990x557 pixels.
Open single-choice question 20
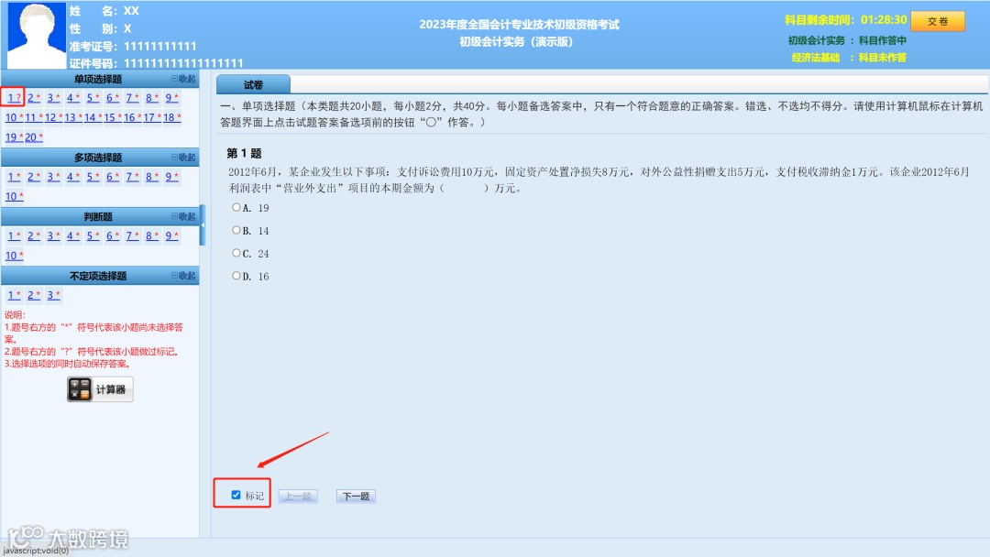(x=34, y=137)
